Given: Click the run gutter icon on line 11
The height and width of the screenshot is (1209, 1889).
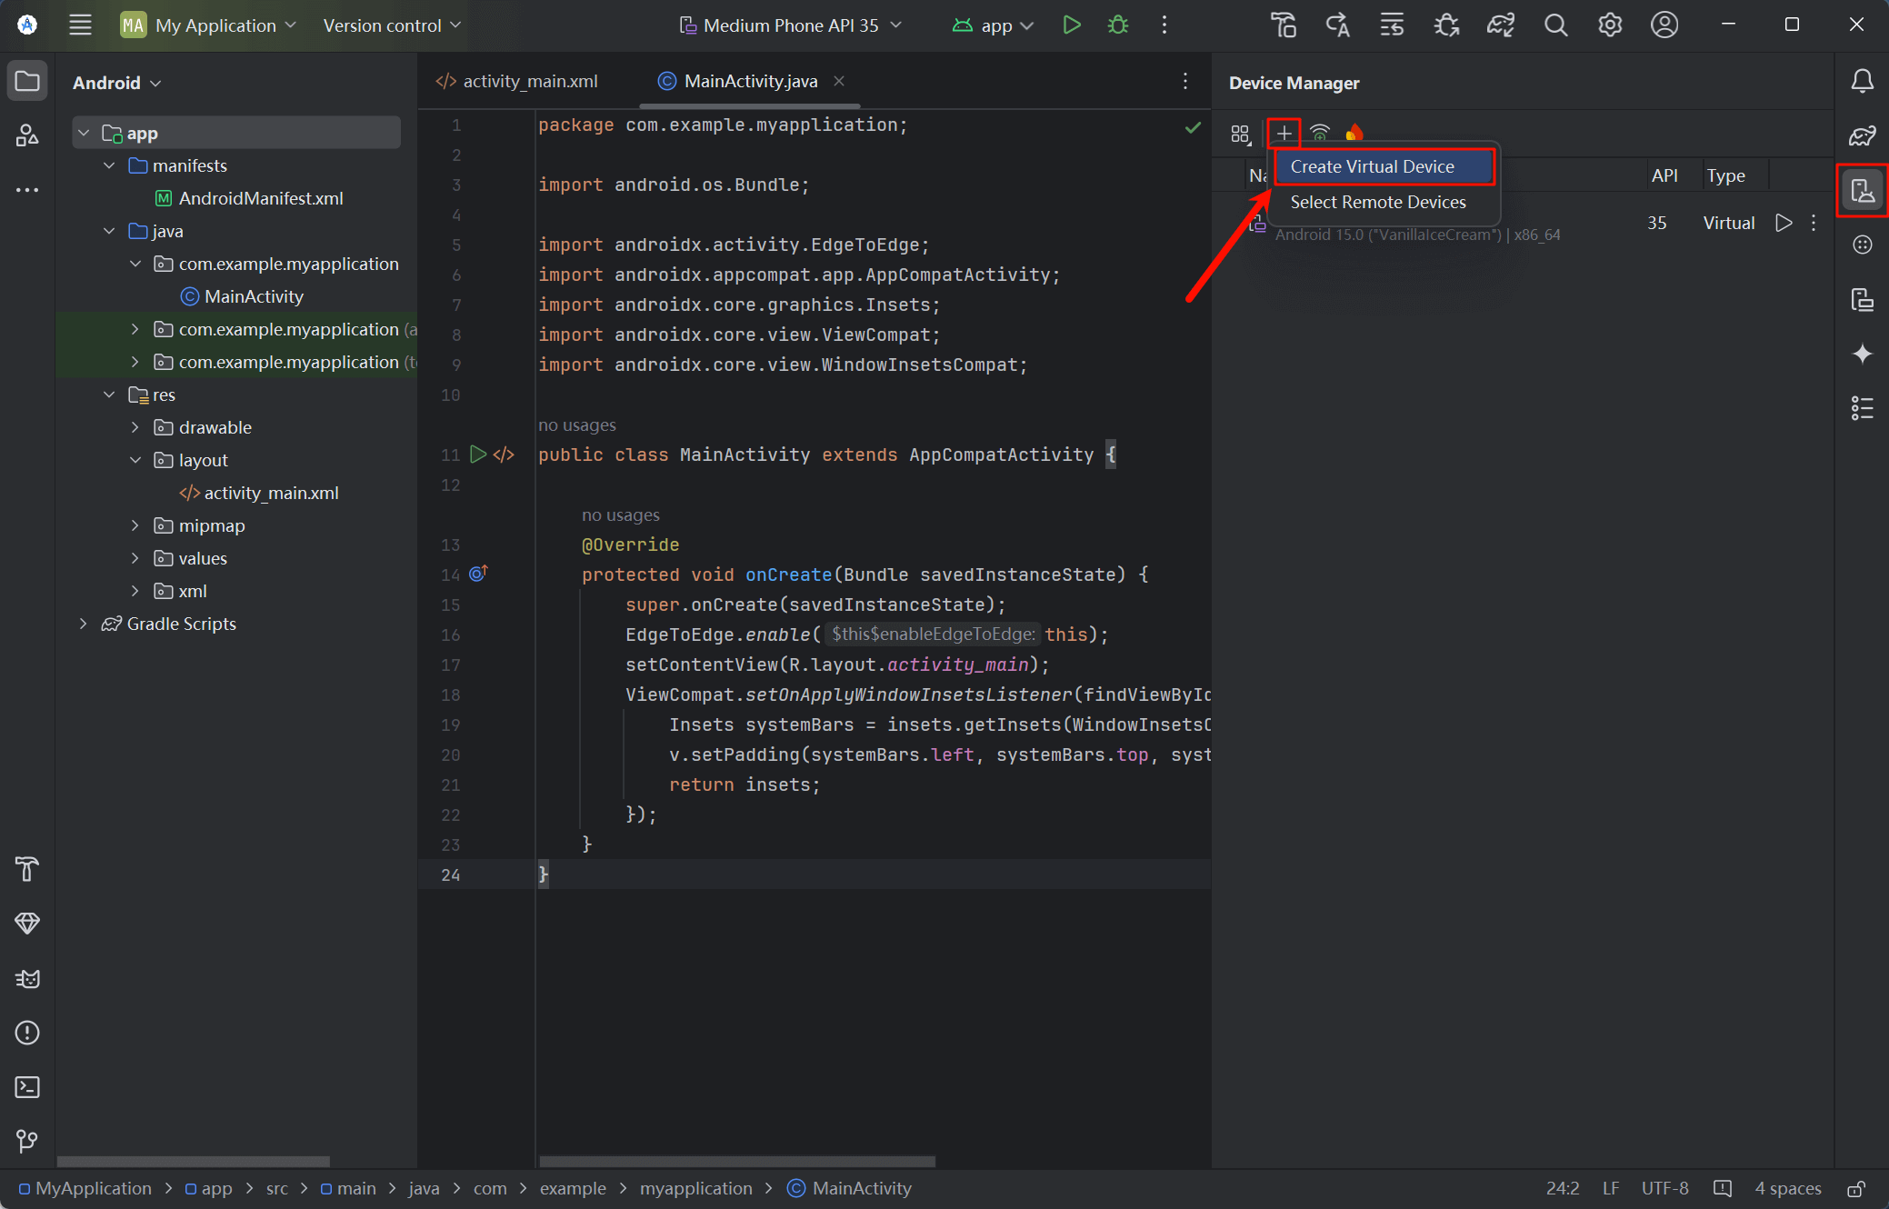Looking at the screenshot, I should coord(478,455).
